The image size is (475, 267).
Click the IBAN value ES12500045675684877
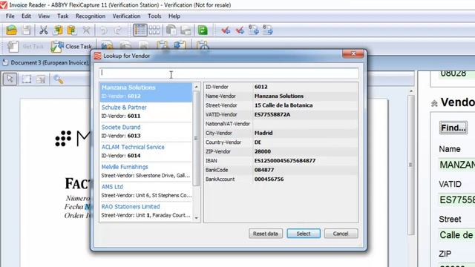coord(285,161)
